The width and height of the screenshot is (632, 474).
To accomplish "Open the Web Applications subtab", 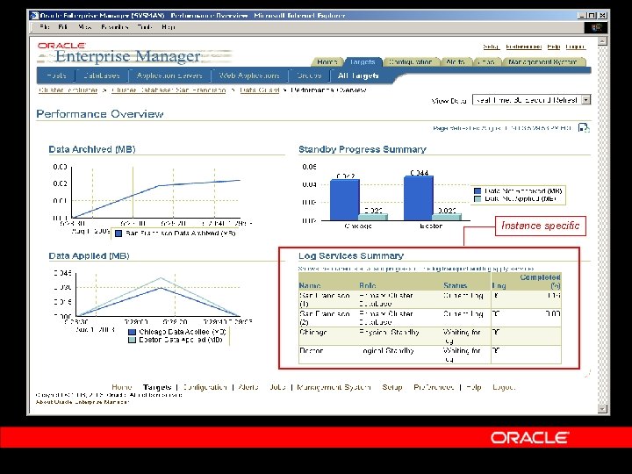I will tap(249, 75).
